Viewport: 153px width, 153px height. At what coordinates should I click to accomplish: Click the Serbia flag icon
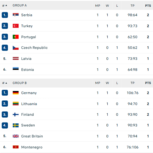16,15
